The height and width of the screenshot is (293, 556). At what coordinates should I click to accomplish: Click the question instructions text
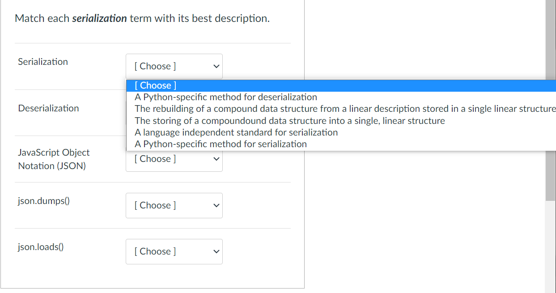[142, 18]
